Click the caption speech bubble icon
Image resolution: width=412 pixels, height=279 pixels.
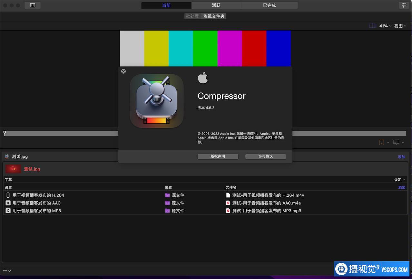pos(396,142)
